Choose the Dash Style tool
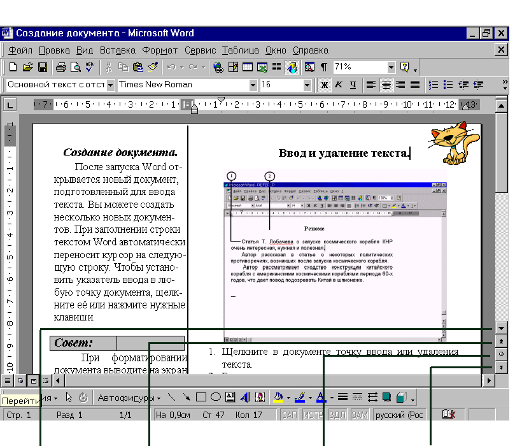522x446 pixels. click(357, 397)
